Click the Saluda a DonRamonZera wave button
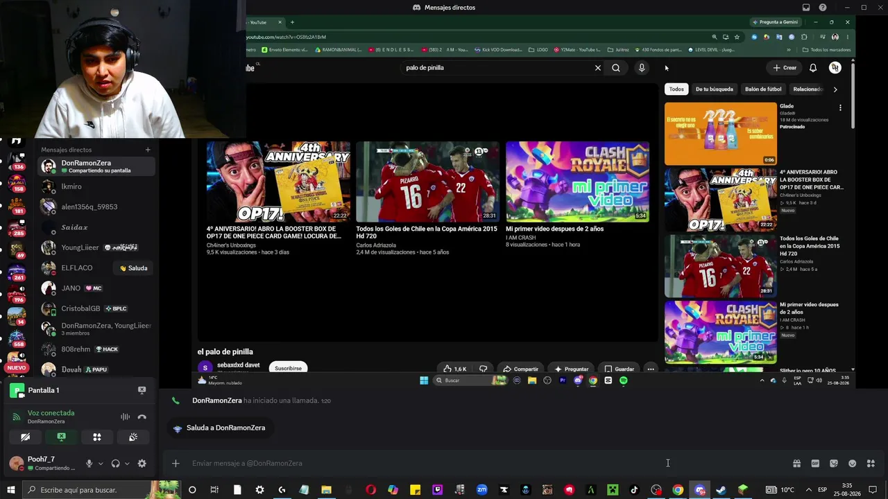Viewport: 888px width, 499px height. pyautogui.click(x=219, y=428)
